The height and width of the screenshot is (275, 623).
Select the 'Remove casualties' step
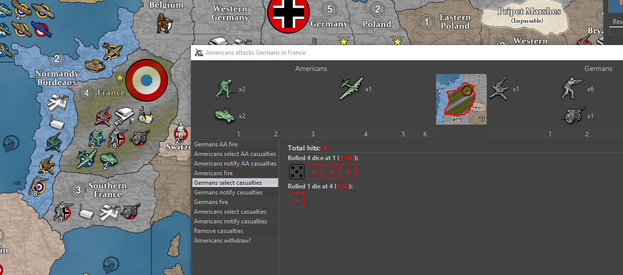tap(218, 231)
